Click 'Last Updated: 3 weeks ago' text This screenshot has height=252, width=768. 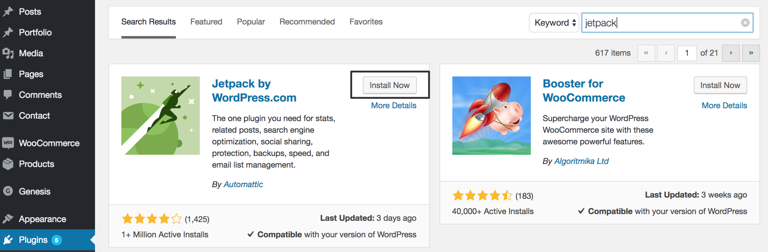tap(696, 195)
